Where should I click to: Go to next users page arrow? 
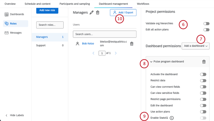tap(116, 53)
